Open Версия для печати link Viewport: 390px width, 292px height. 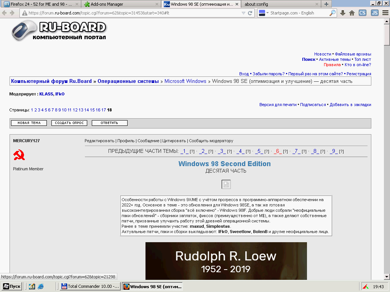(278, 105)
